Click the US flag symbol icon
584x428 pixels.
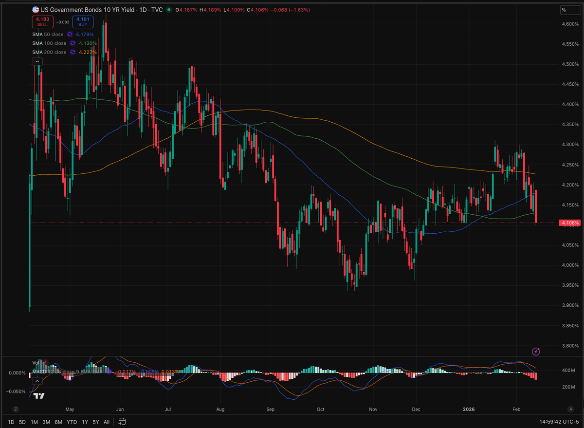36,10
